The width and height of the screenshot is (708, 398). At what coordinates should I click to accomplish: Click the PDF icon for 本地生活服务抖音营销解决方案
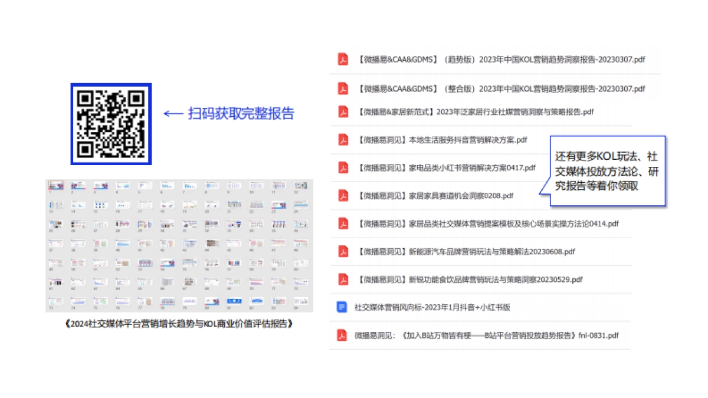(343, 140)
